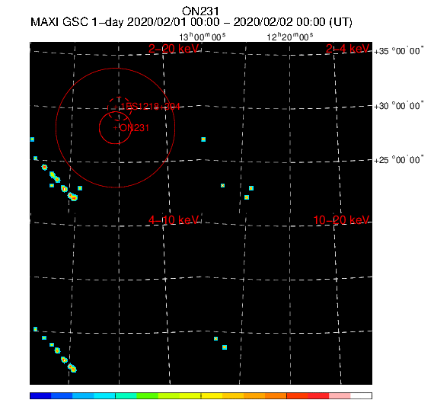
Task: Select the 4-10 keV panel label
Action: (x=174, y=220)
